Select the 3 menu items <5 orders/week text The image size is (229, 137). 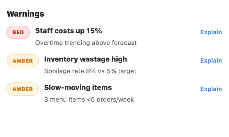89,100
